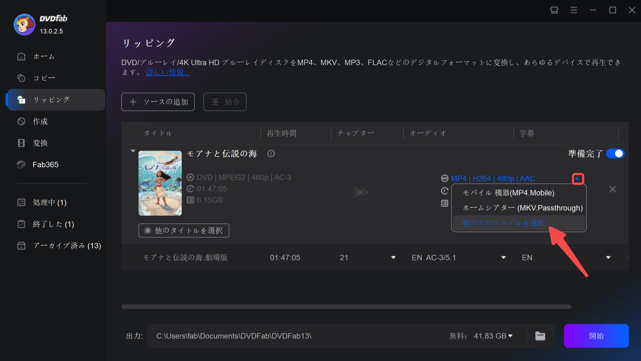Click the DVDFab mascot logo

(x=25, y=25)
